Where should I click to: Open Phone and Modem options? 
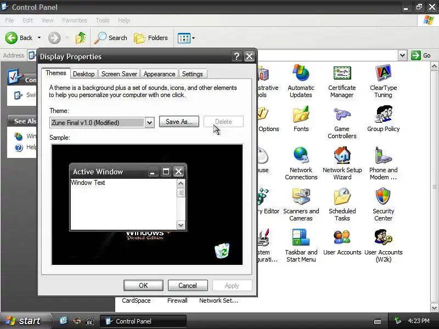tap(383, 163)
